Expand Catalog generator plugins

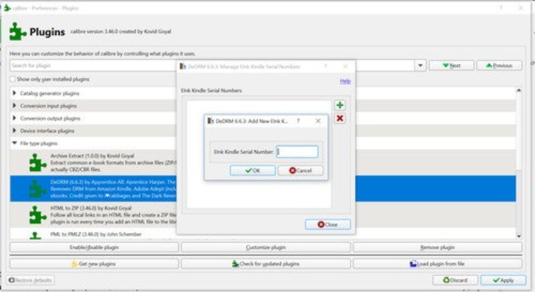pyautogui.click(x=15, y=94)
